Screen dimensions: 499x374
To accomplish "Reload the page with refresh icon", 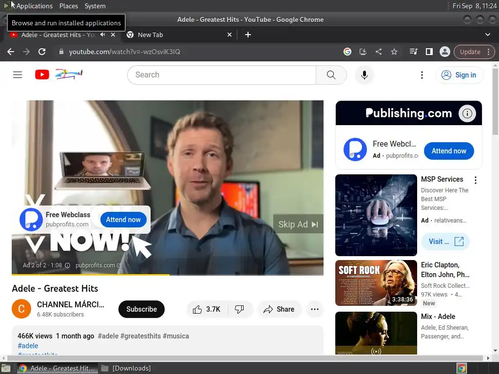I will [42, 52].
